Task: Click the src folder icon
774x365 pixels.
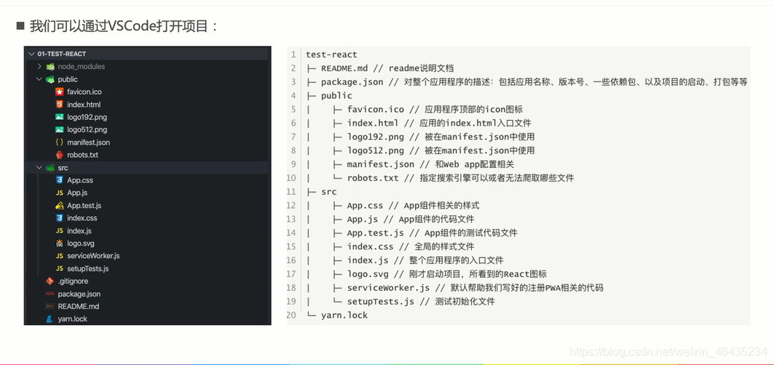Action: [50, 168]
